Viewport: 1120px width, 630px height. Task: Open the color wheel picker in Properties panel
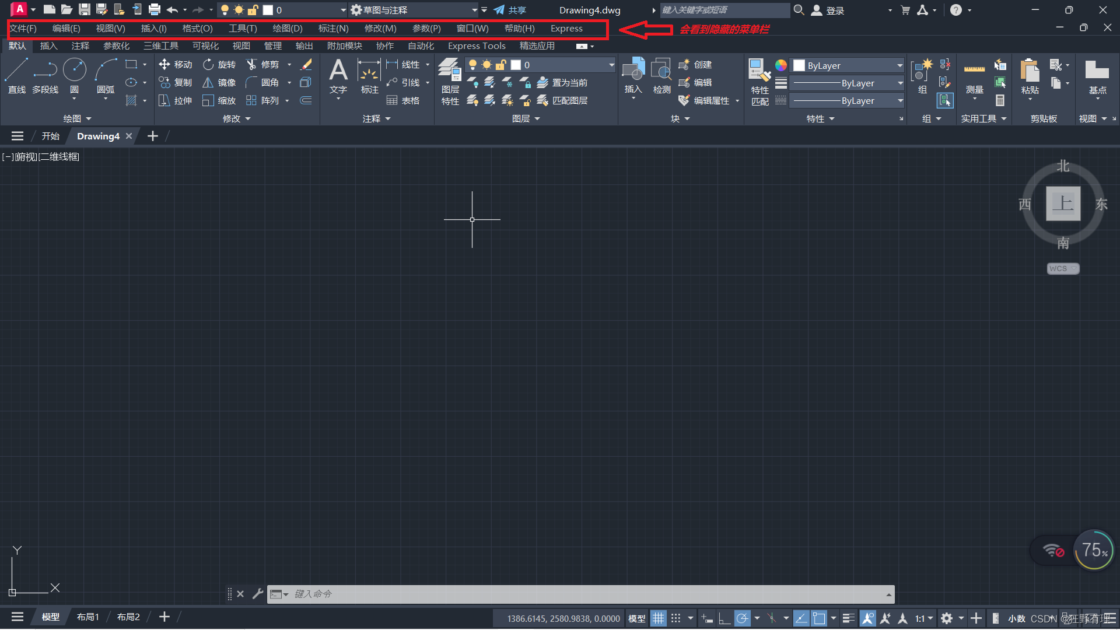pos(780,65)
